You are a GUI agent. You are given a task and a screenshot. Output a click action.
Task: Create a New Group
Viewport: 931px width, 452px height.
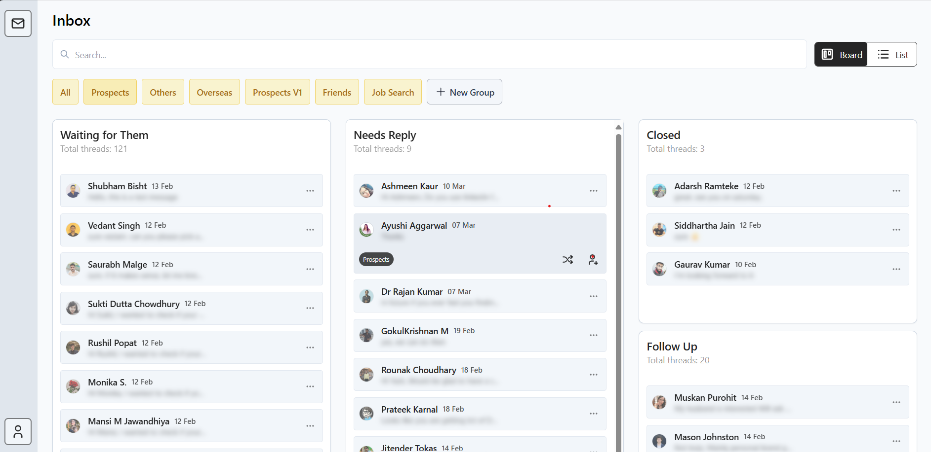464,92
